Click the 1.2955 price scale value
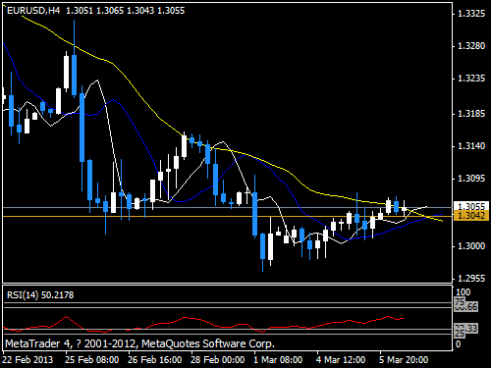Image resolution: width=491 pixels, height=368 pixels. click(471, 279)
